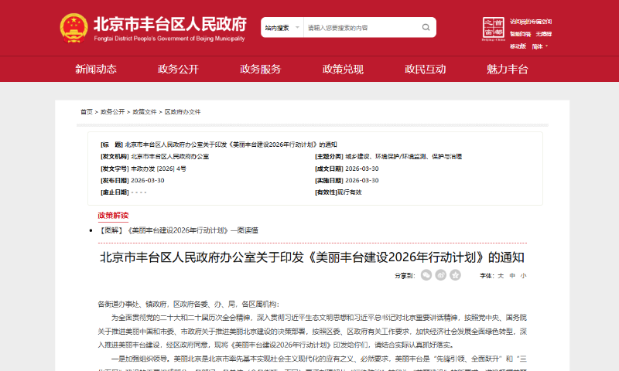Click the search magnifier icon
Screen dimensions: 619x371
(426, 28)
